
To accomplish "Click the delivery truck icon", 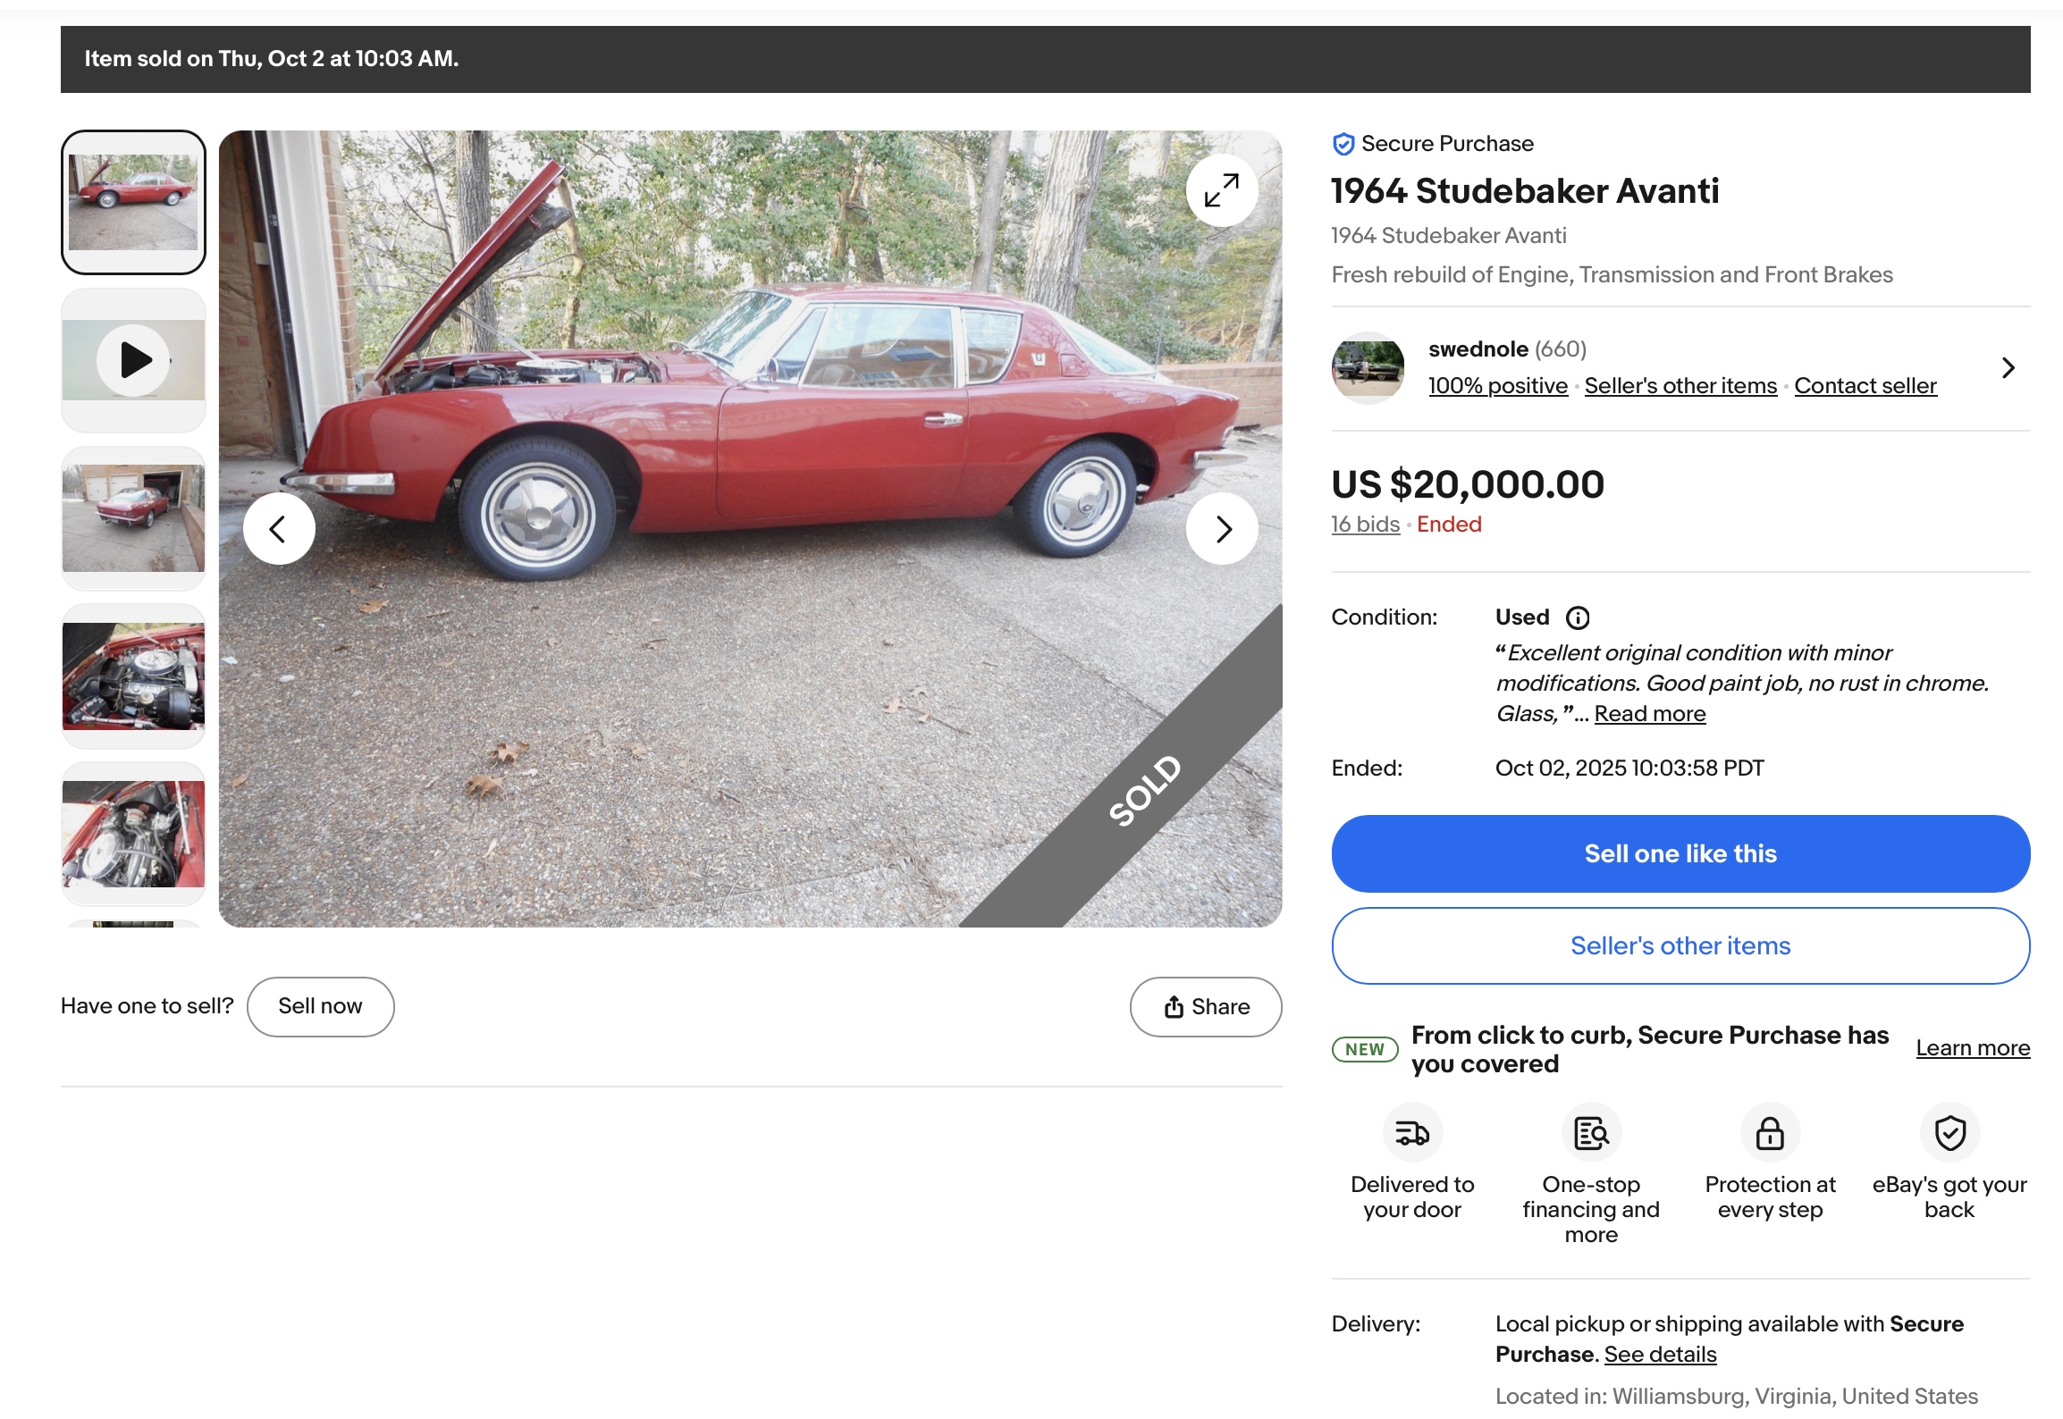I will click(x=1411, y=1133).
